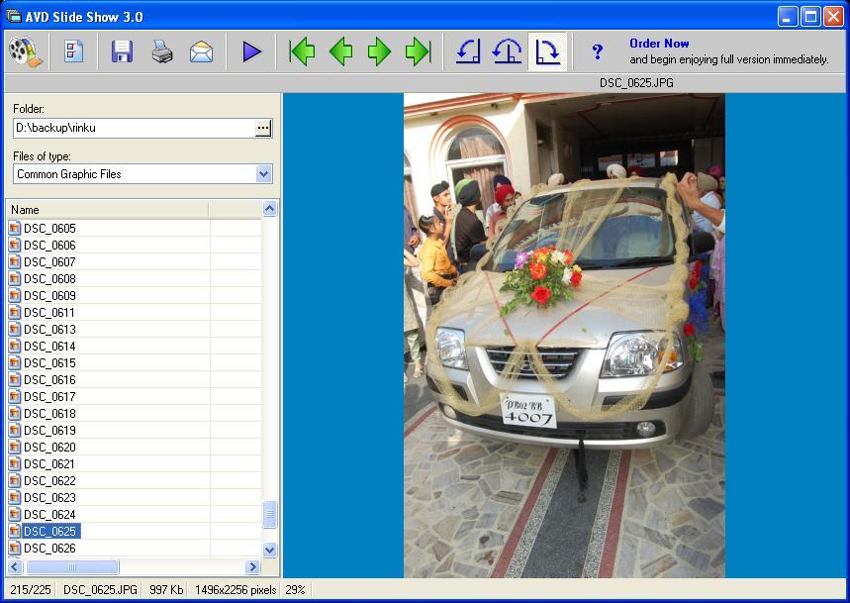Send the image by email
850x603 pixels.
tap(202, 51)
